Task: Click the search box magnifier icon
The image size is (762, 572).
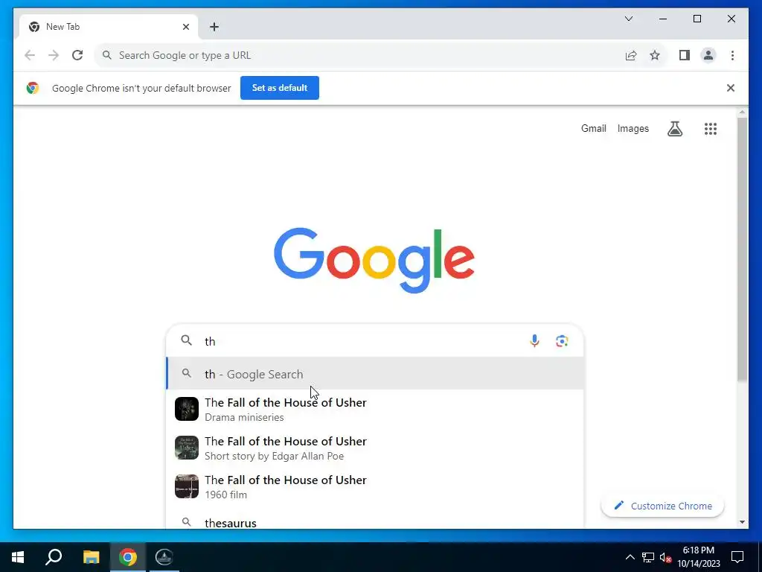Action: 187,340
